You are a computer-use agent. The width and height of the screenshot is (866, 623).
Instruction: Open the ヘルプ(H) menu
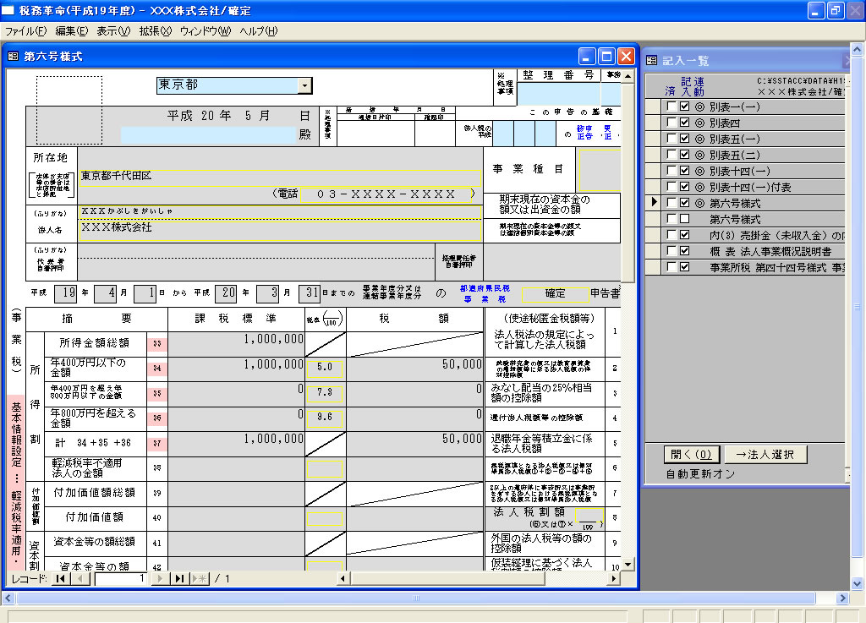tap(259, 31)
